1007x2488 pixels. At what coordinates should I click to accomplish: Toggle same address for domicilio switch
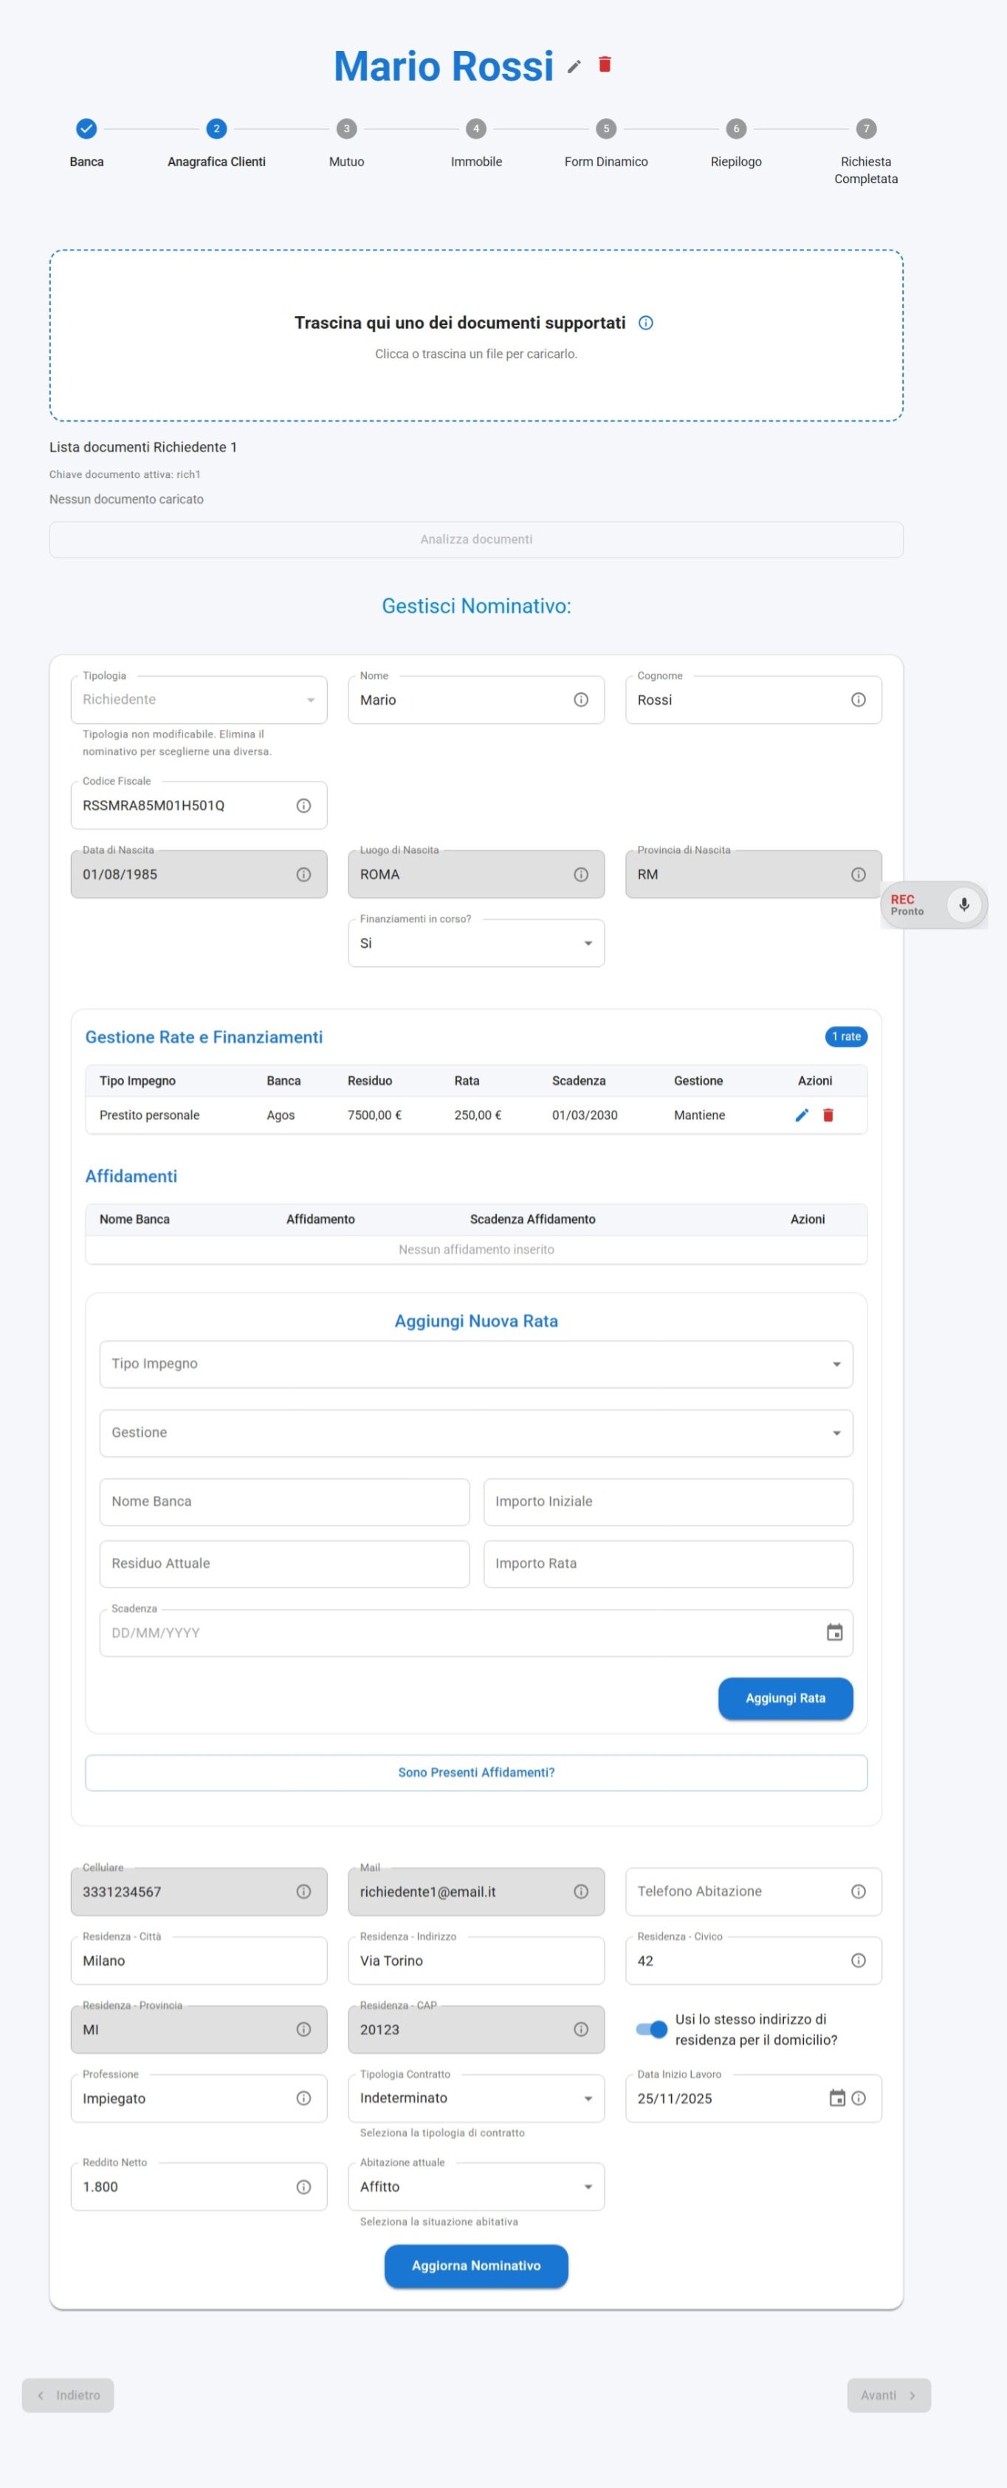652,2029
